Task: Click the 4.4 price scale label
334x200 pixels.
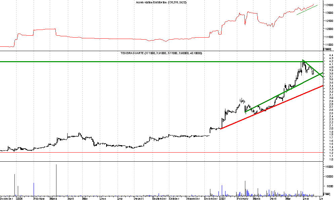Action: 331,55
